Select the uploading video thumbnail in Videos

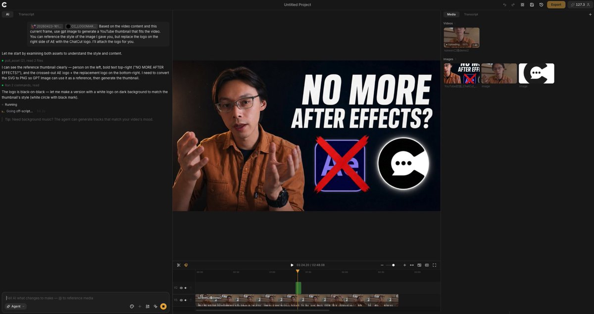pos(461,37)
